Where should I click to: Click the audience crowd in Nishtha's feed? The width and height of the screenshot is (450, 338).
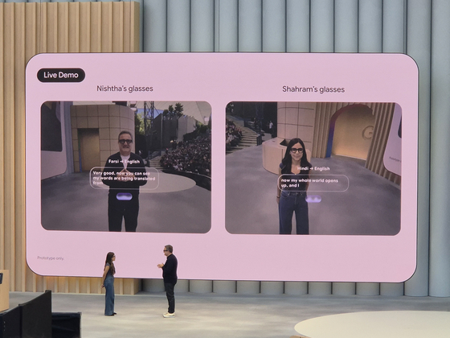pos(186,155)
